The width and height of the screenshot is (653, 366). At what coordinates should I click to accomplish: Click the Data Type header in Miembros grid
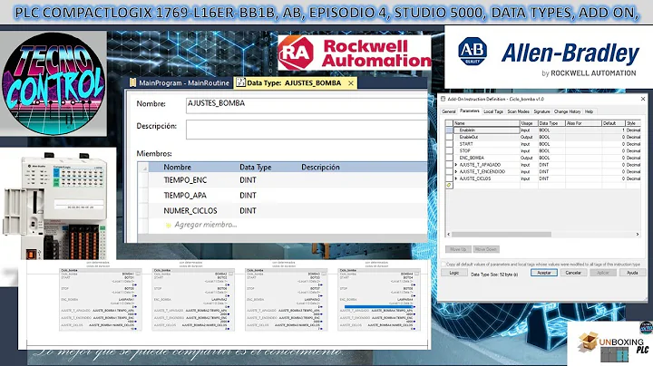[x=255, y=168]
